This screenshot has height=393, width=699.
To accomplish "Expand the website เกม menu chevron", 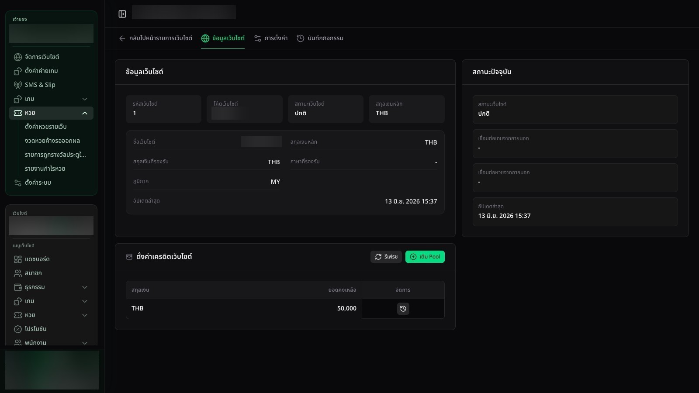I will [85, 301].
